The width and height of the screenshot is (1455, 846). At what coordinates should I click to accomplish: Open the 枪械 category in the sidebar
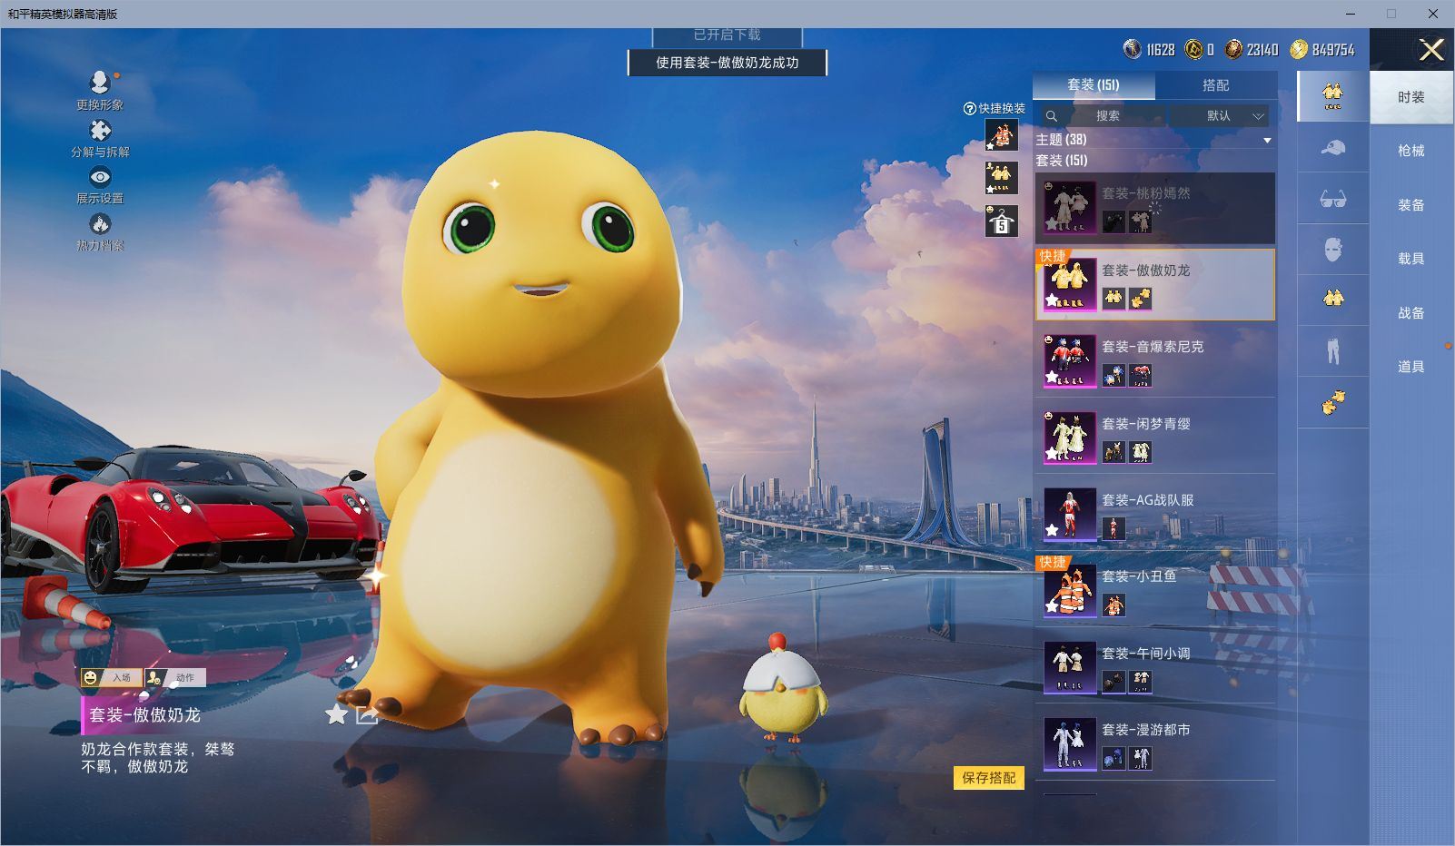tap(1410, 151)
